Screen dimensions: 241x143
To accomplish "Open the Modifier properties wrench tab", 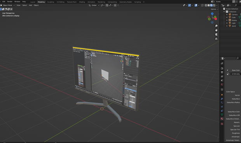I will click(222, 99).
